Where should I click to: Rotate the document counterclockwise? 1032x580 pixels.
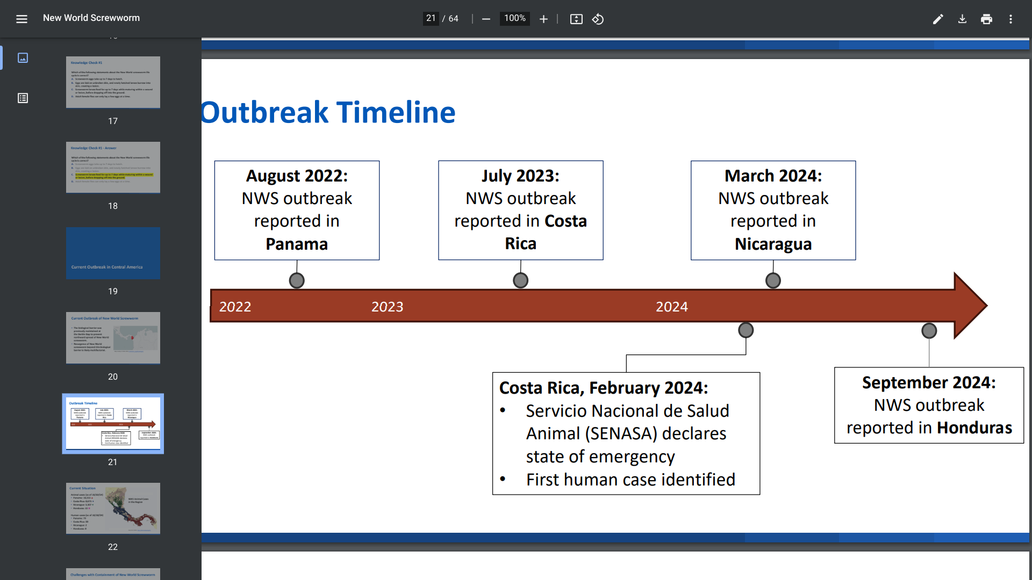[x=598, y=19]
